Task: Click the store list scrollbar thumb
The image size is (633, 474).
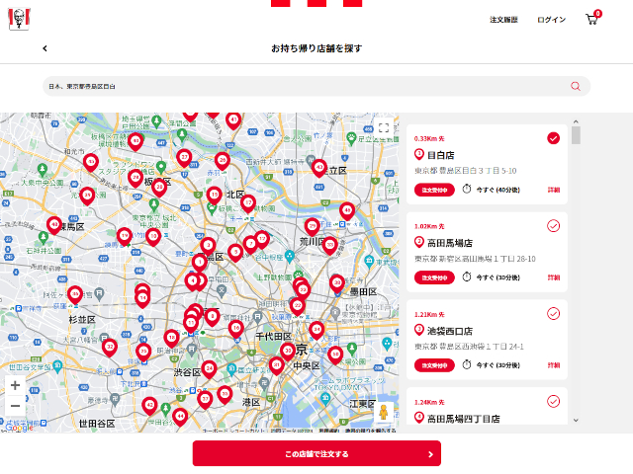Action: point(576,135)
